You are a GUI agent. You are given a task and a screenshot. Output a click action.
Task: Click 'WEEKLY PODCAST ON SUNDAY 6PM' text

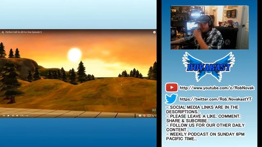pyautogui.click(x=205, y=134)
